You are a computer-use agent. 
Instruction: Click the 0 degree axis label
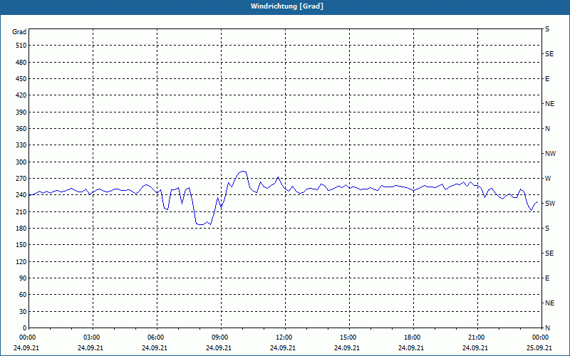pos(24,328)
